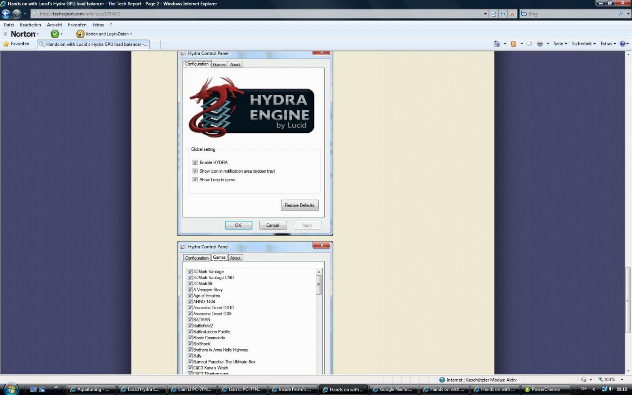Open the Ansicht menu
The height and width of the screenshot is (395, 632).
(55, 24)
